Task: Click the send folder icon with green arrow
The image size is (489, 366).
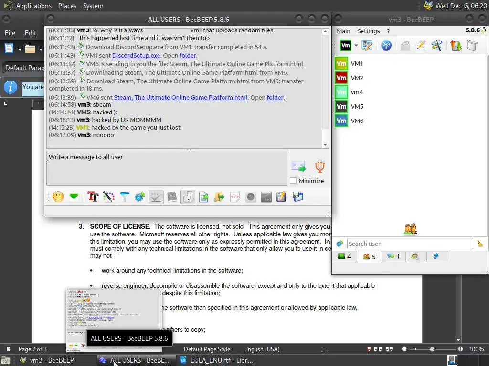Action: coord(219,197)
